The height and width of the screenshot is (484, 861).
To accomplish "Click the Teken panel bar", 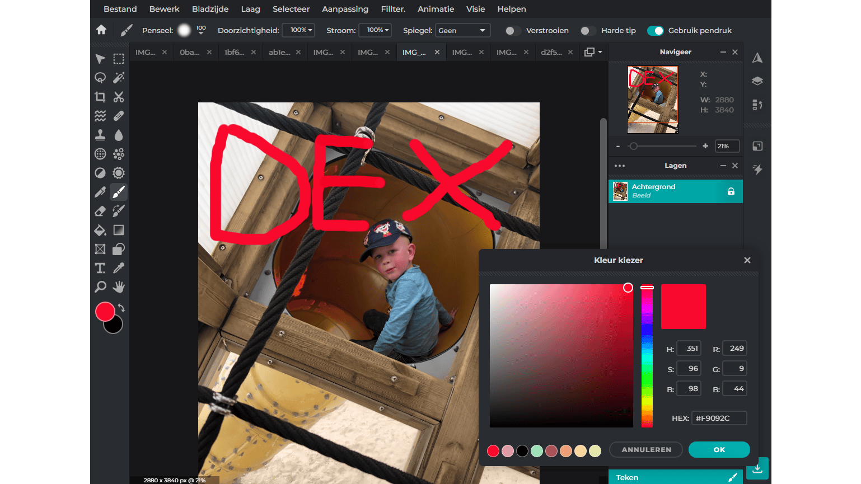I will point(676,477).
